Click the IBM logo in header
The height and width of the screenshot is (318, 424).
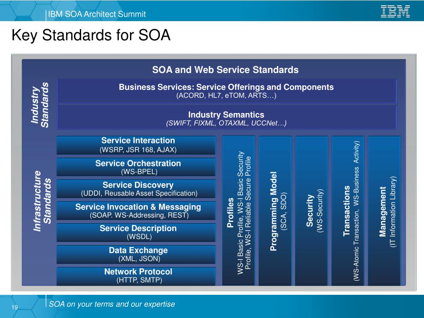point(395,12)
